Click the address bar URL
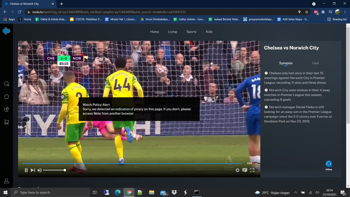This screenshot has width=350, height=197. coord(109,12)
